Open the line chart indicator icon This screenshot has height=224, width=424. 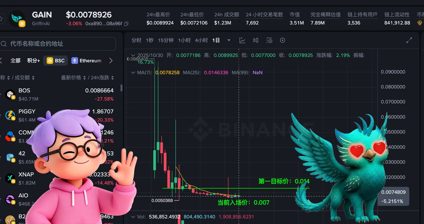pos(242,40)
